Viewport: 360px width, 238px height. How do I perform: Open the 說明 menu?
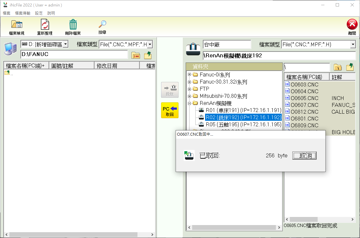(x=51, y=13)
